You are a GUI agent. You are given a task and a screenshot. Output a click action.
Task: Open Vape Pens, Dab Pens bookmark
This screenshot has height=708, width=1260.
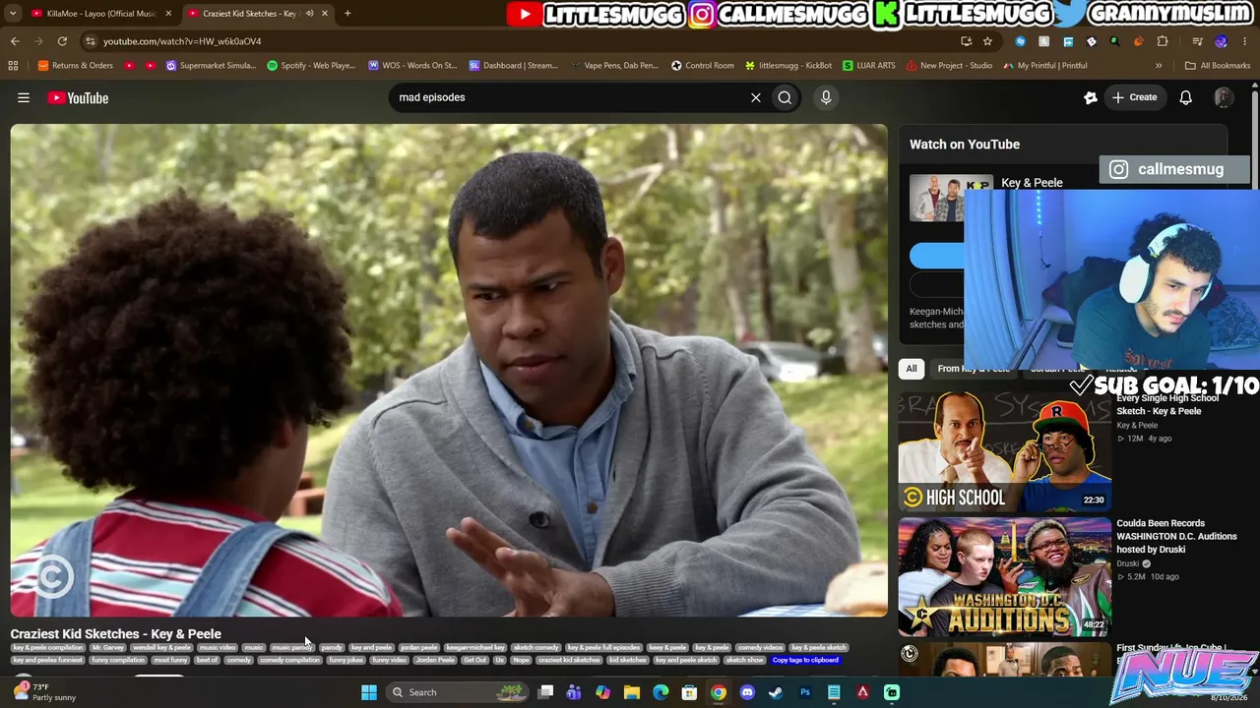pos(615,66)
